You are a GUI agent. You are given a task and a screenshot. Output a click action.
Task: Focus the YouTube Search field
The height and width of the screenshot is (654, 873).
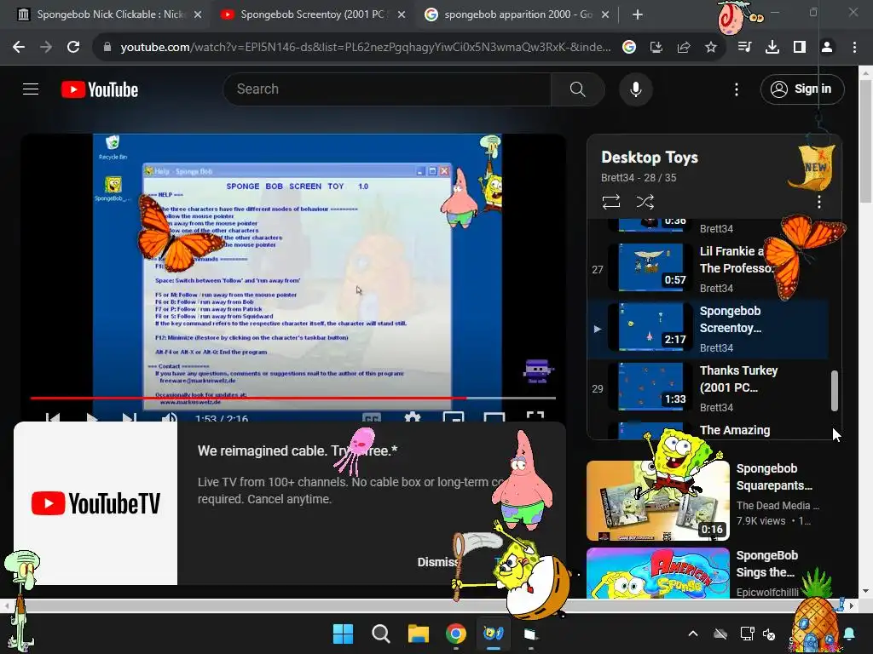(x=387, y=89)
